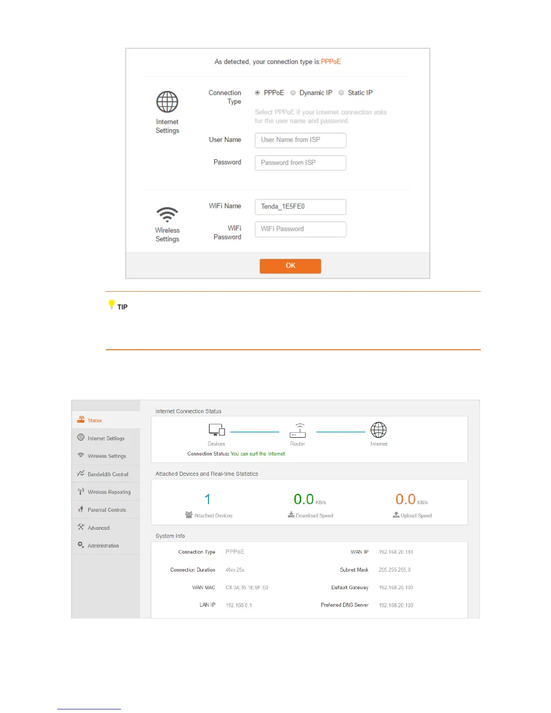Open the Status menu item
The image size is (551, 713).
[x=106, y=420]
